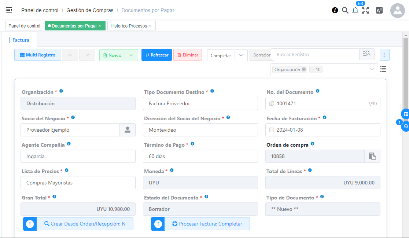Collapse the sidebar menu hamburger icon

coord(9,10)
